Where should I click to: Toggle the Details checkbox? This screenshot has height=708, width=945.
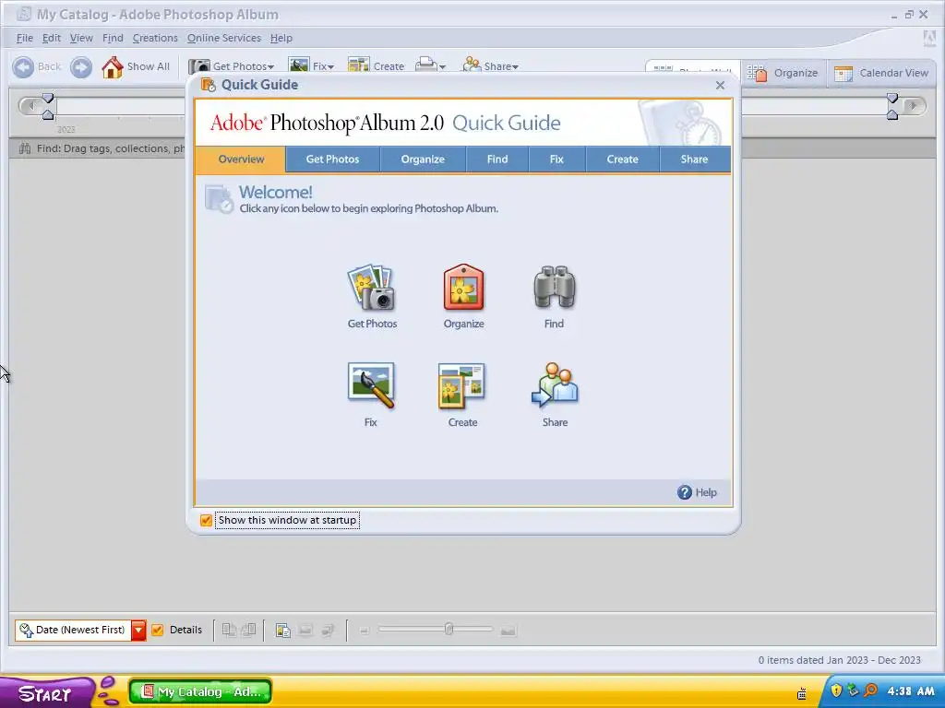[157, 630]
